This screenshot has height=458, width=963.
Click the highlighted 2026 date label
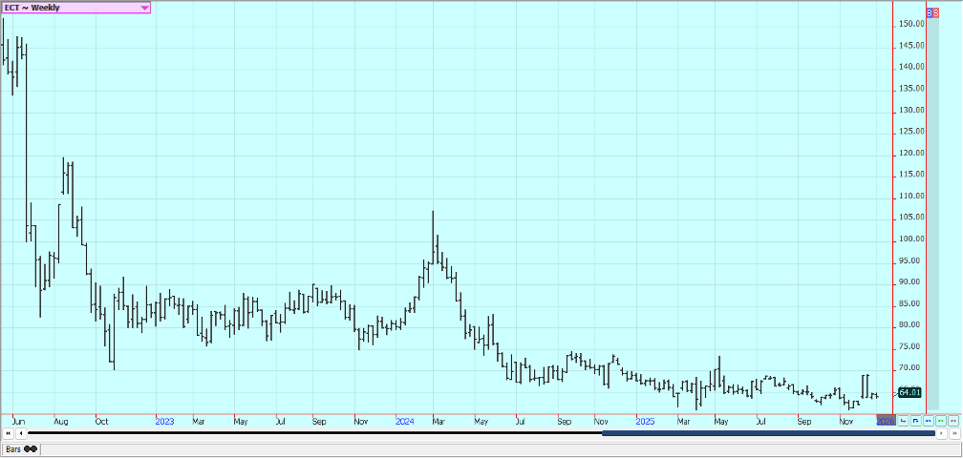coord(886,420)
